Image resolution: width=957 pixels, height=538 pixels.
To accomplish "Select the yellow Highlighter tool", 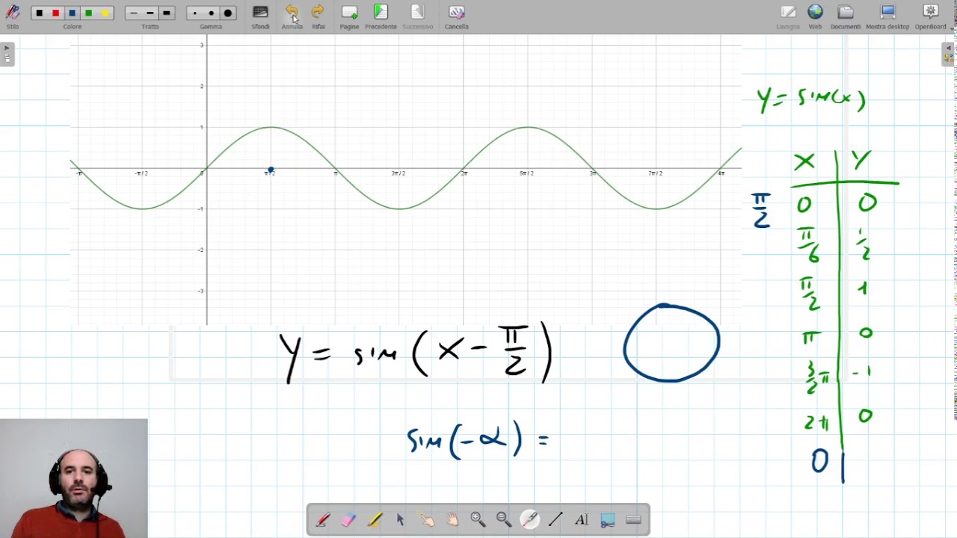I will tap(375, 520).
